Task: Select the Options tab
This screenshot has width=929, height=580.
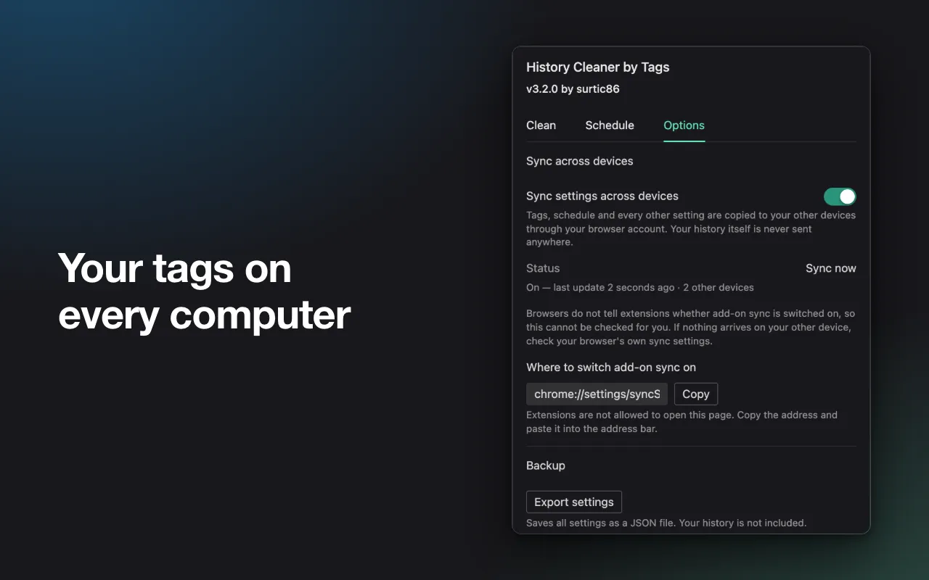Action: click(x=684, y=125)
